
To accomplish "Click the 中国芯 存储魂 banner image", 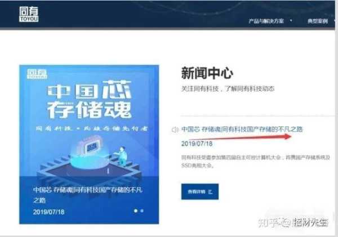I will click(89, 144).
